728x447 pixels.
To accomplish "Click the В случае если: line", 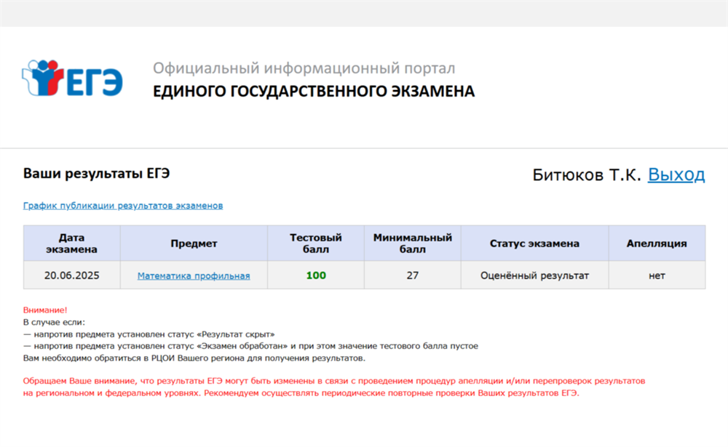I will tap(55, 322).
